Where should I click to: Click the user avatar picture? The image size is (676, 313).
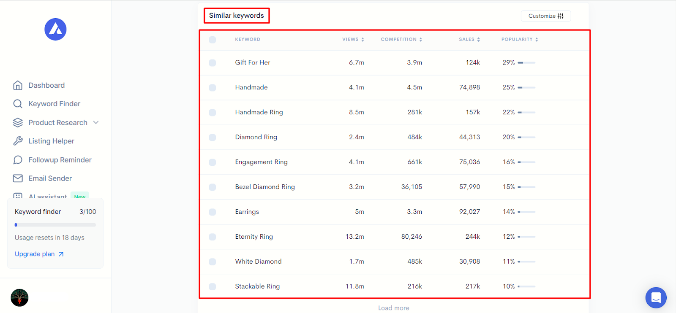(x=19, y=298)
